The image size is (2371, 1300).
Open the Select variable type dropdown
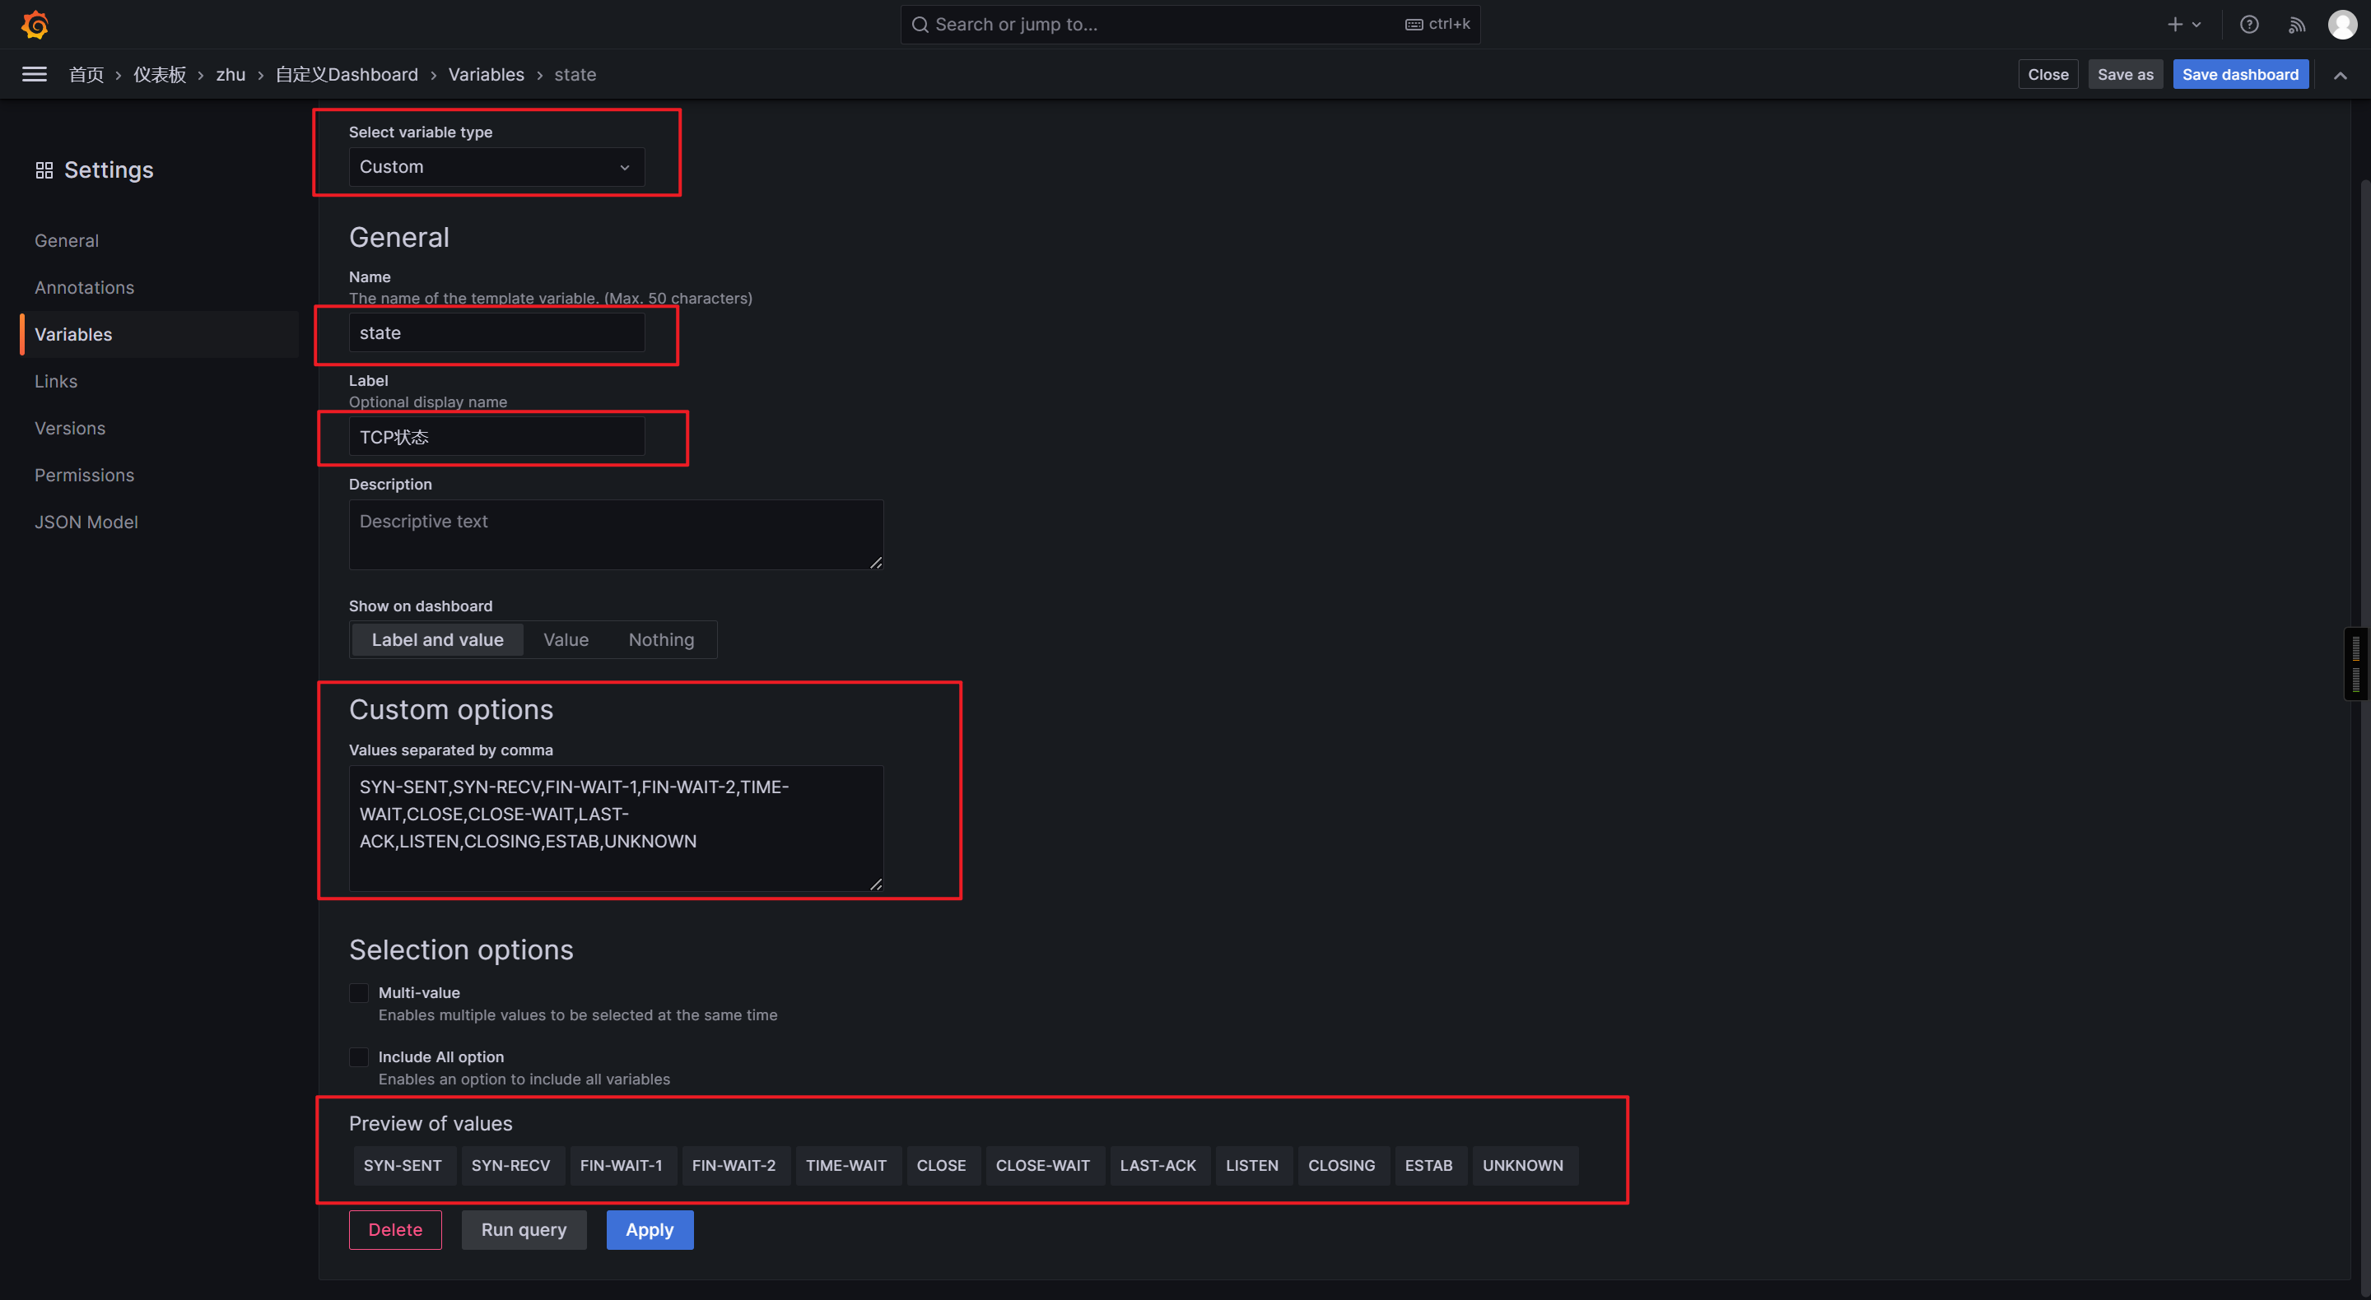click(x=496, y=166)
